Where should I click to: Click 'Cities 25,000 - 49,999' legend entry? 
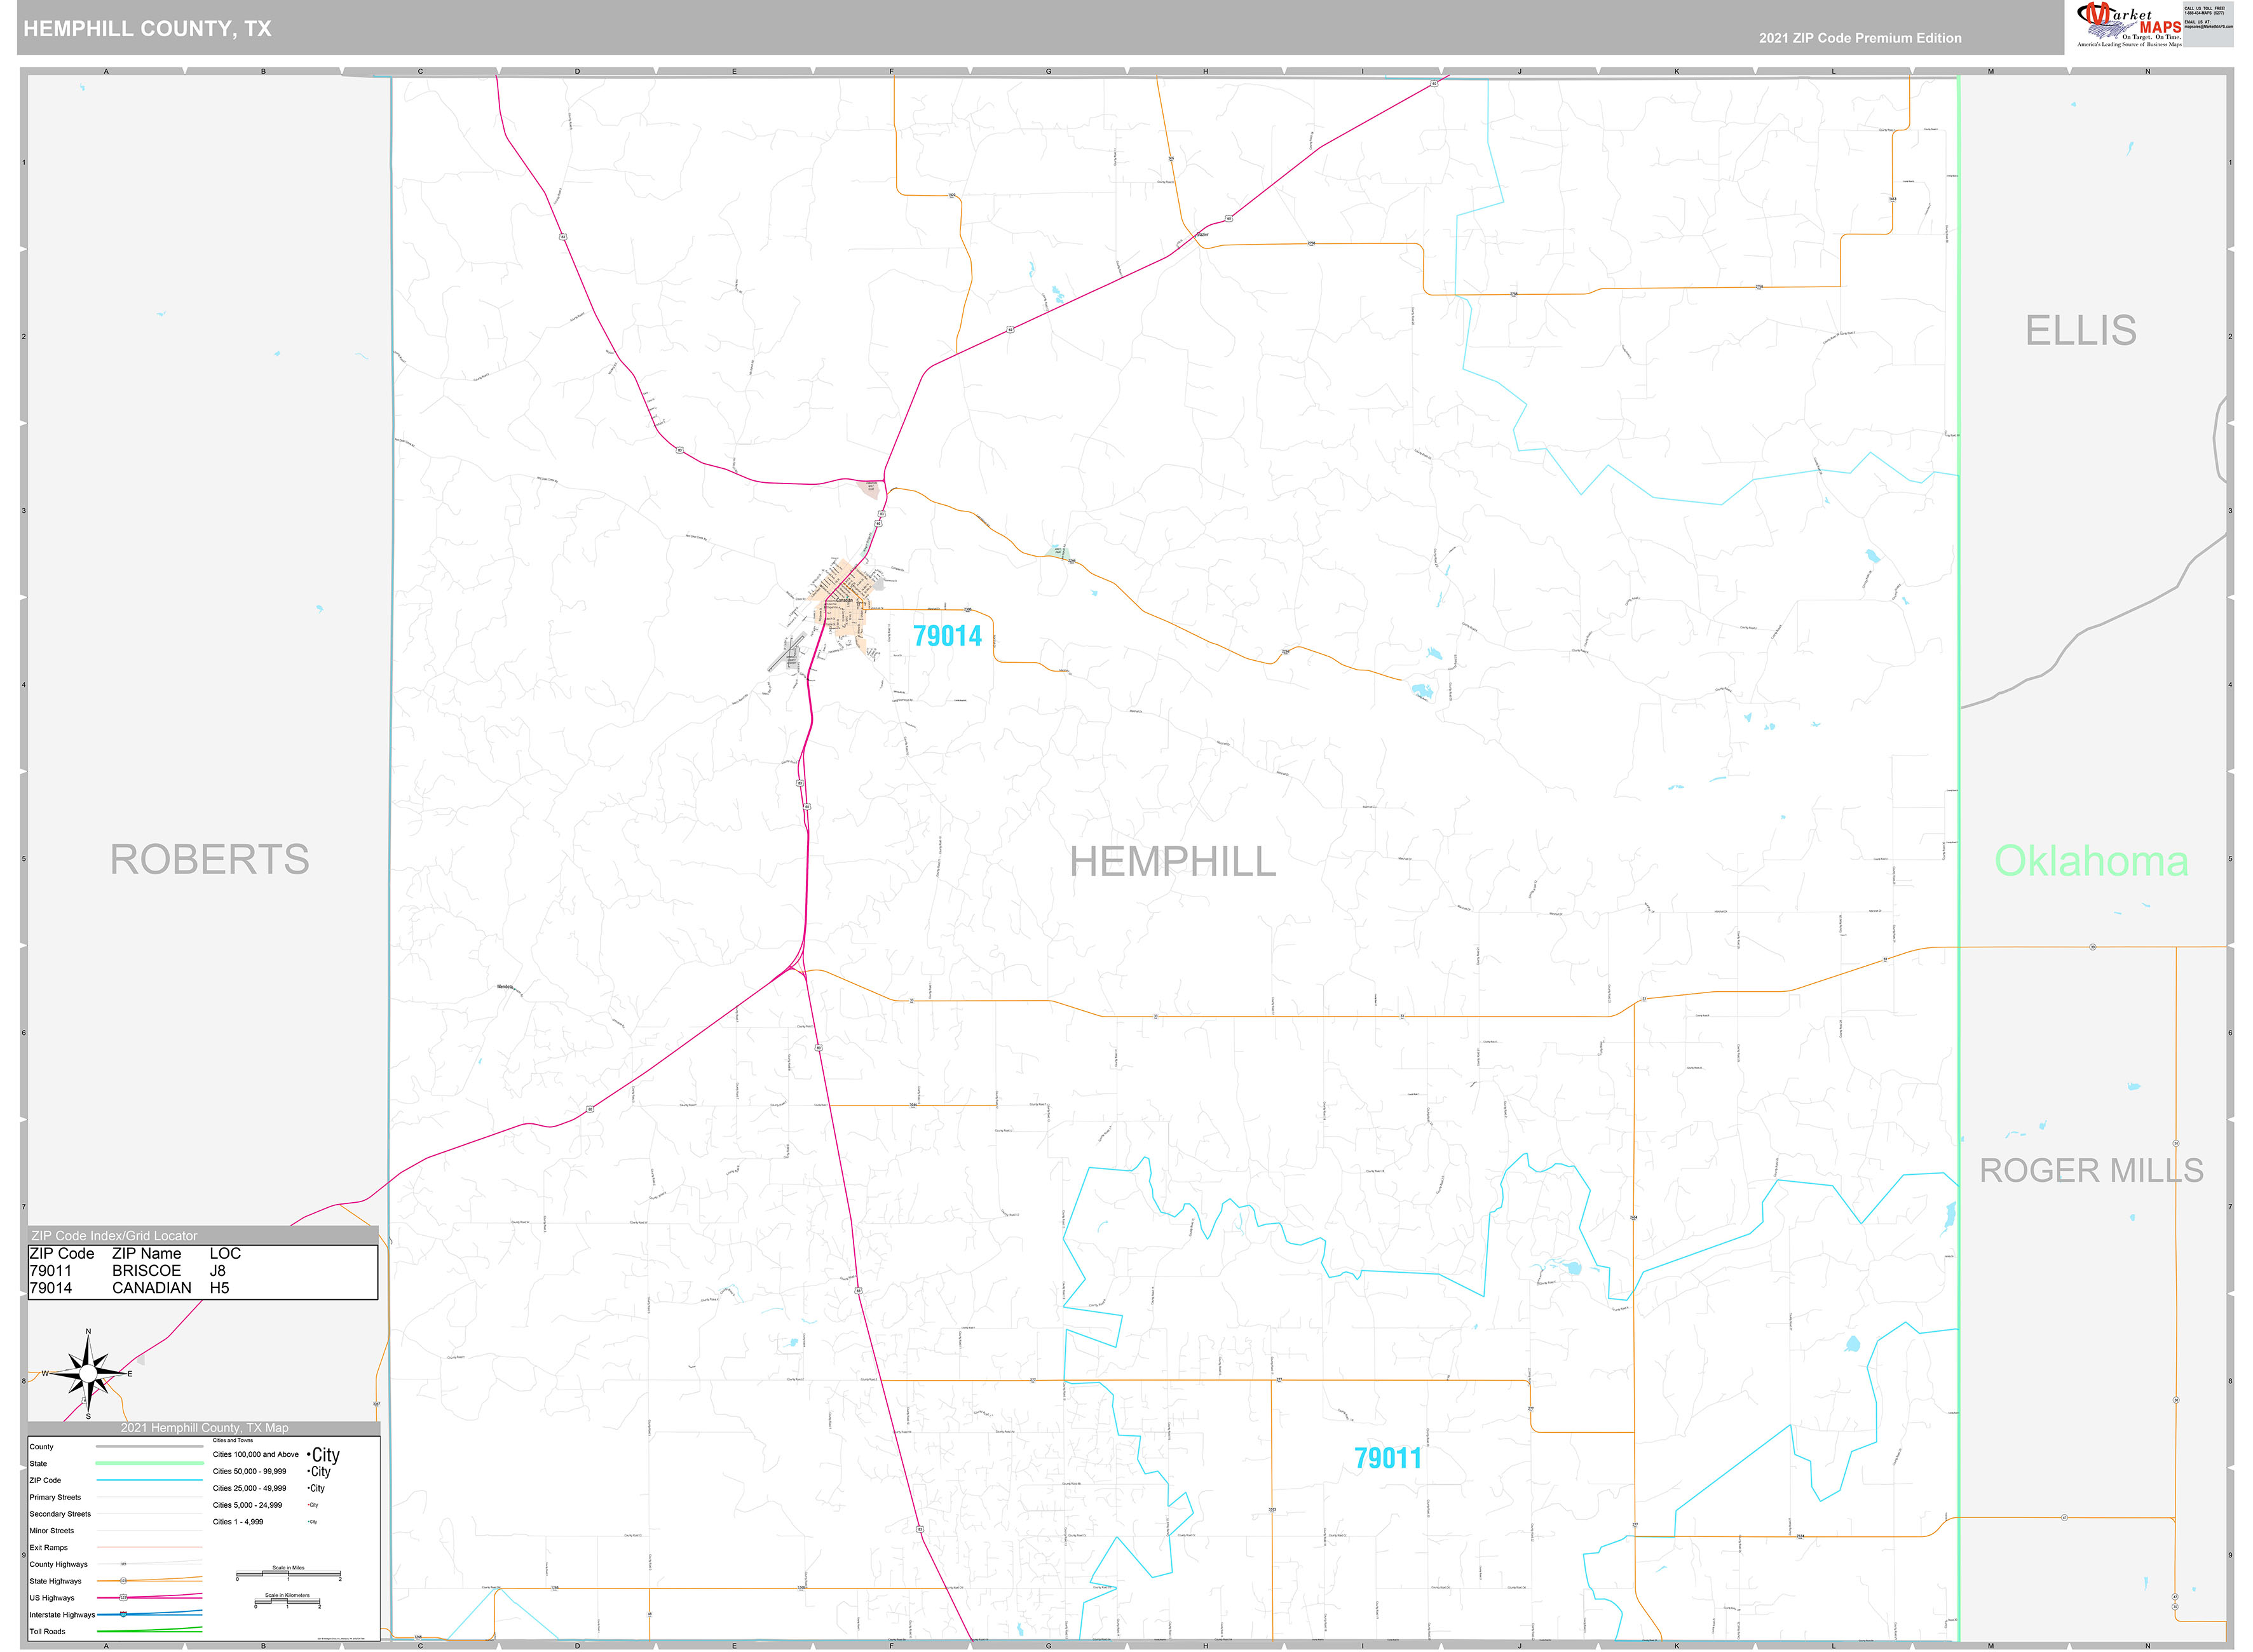pyautogui.click(x=250, y=1488)
